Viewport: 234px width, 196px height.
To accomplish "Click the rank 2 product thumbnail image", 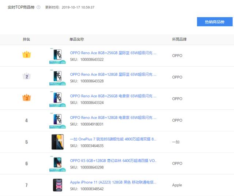I will click(57, 77).
